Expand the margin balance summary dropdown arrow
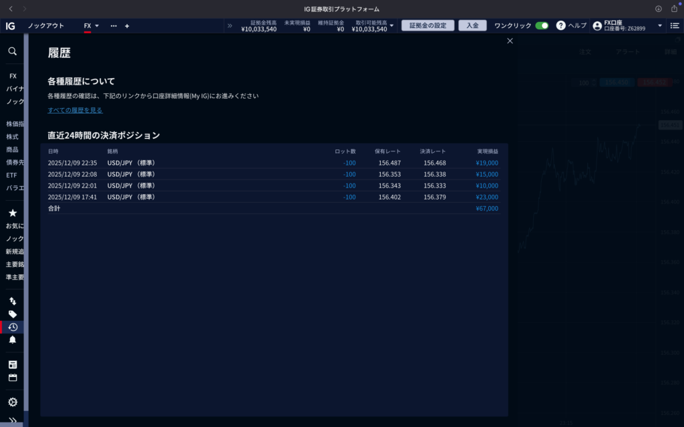This screenshot has width=684, height=427. [391, 26]
